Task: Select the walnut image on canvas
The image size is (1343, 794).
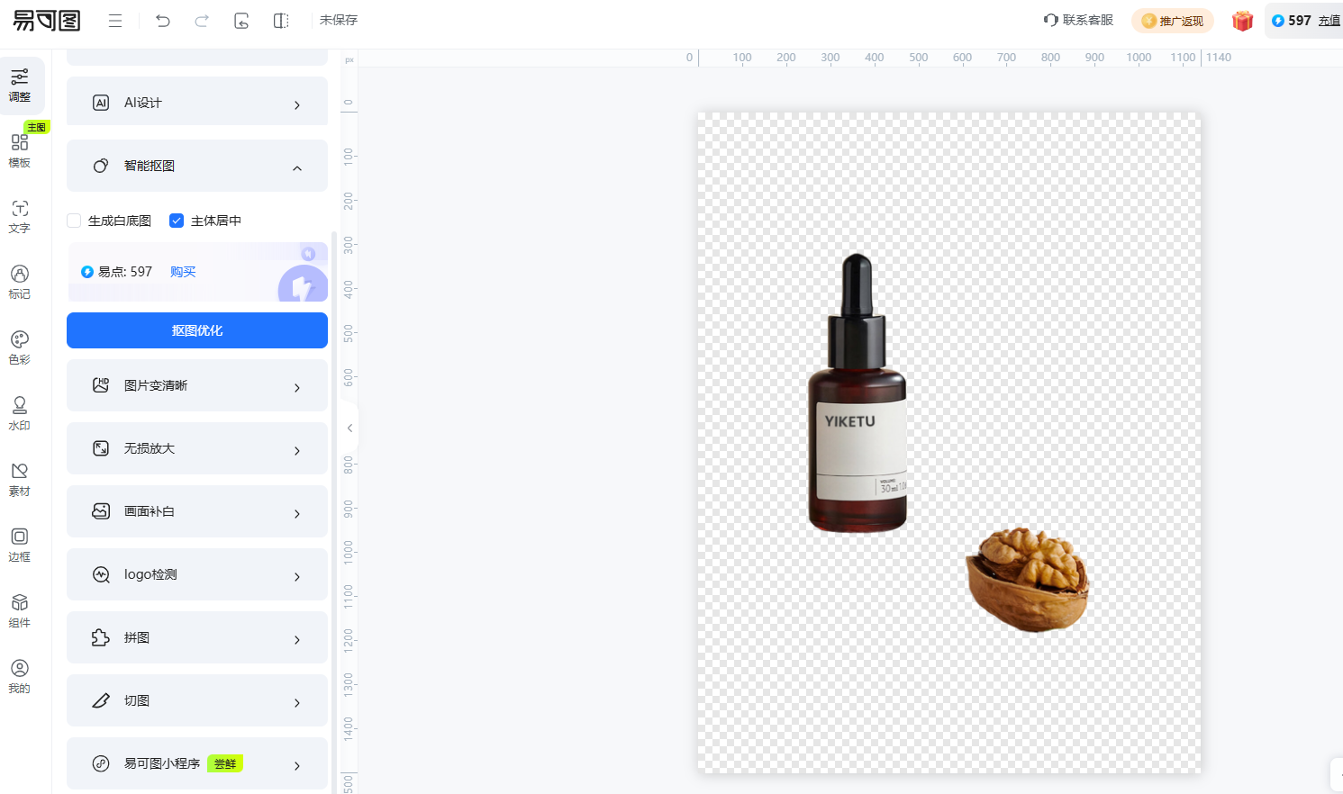Action: coord(1028,579)
